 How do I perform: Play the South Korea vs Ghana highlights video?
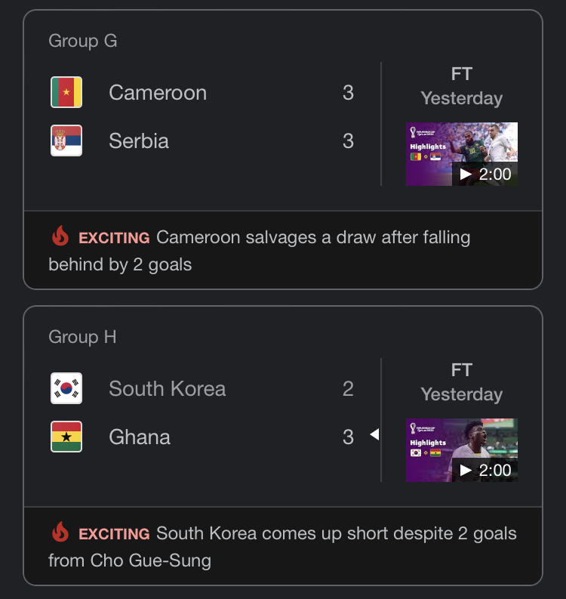[x=462, y=450]
